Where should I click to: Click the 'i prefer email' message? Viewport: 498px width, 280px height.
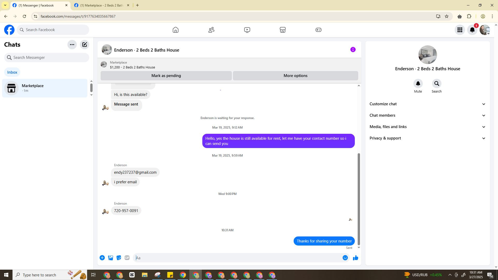pyautogui.click(x=125, y=182)
